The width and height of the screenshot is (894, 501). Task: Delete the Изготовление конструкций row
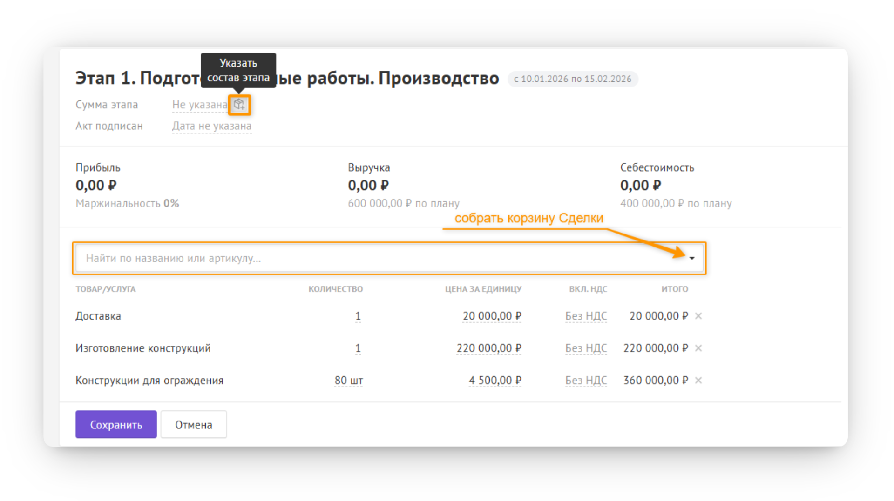click(698, 348)
